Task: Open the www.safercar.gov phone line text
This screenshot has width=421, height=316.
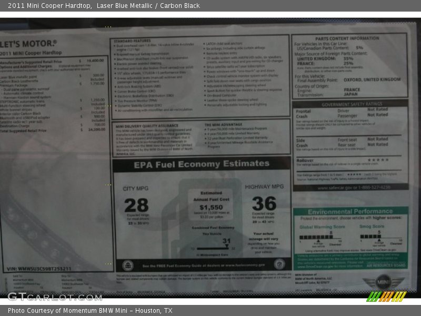Action: [354, 187]
